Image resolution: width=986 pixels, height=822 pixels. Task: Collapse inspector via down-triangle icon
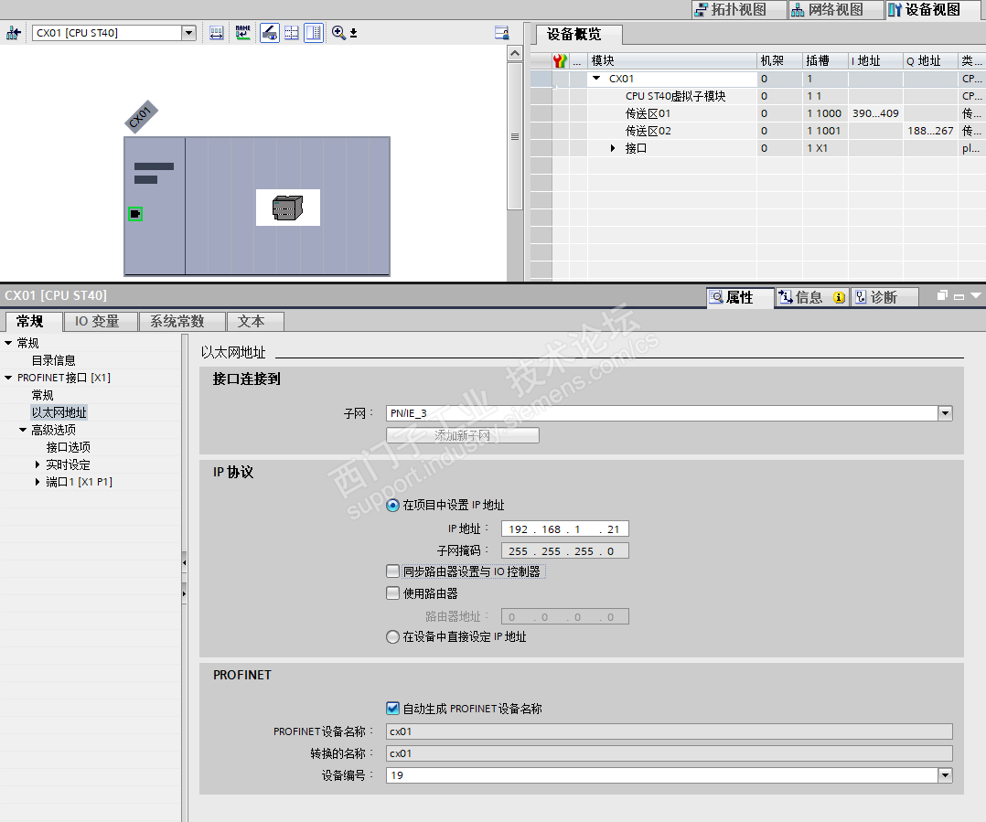click(976, 295)
